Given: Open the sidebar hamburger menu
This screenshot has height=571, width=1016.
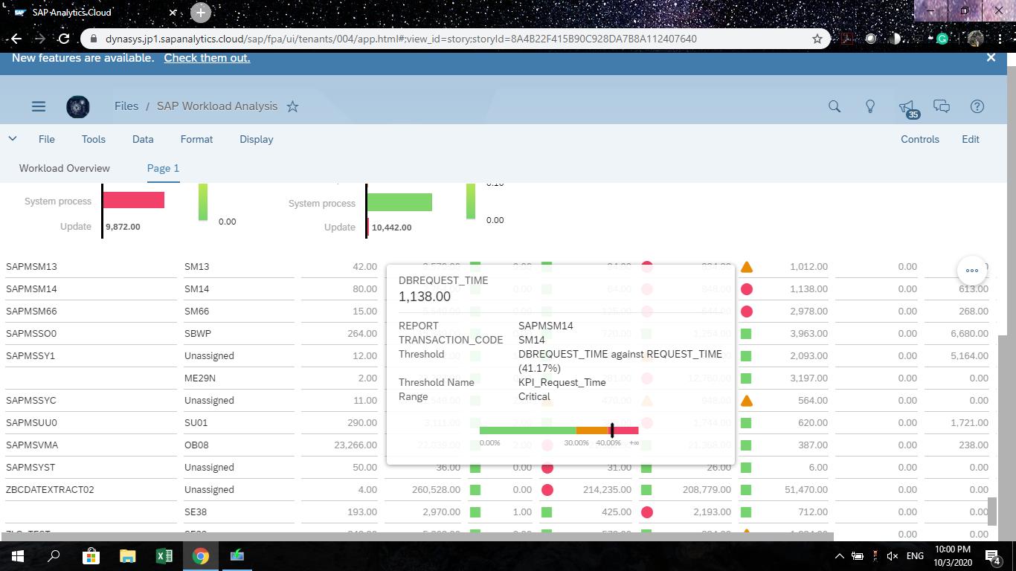Looking at the screenshot, I should pyautogui.click(x=39, y=106).
